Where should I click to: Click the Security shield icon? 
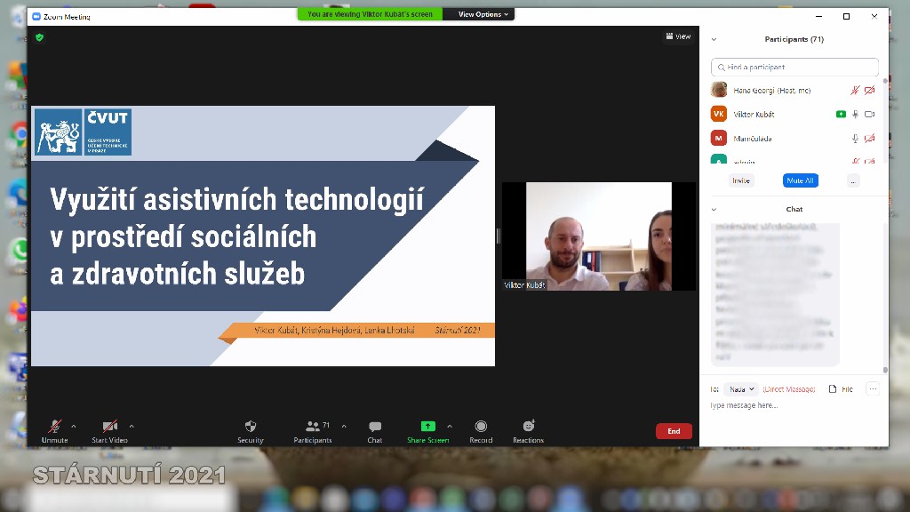(250, 427)
